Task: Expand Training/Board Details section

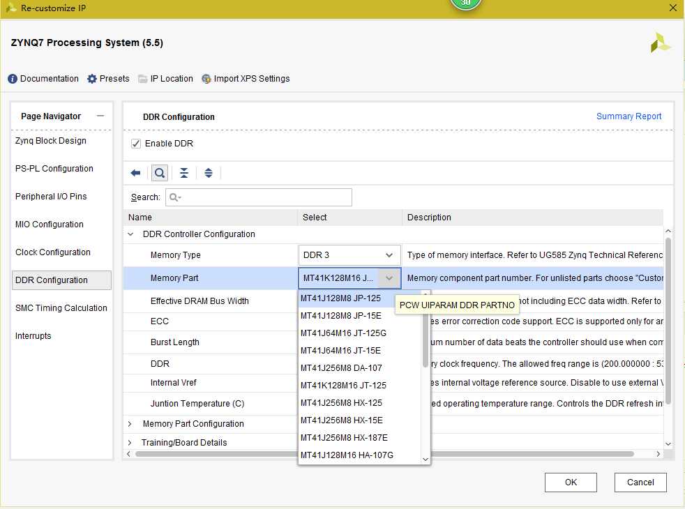Action: click(x=130, y=443)
